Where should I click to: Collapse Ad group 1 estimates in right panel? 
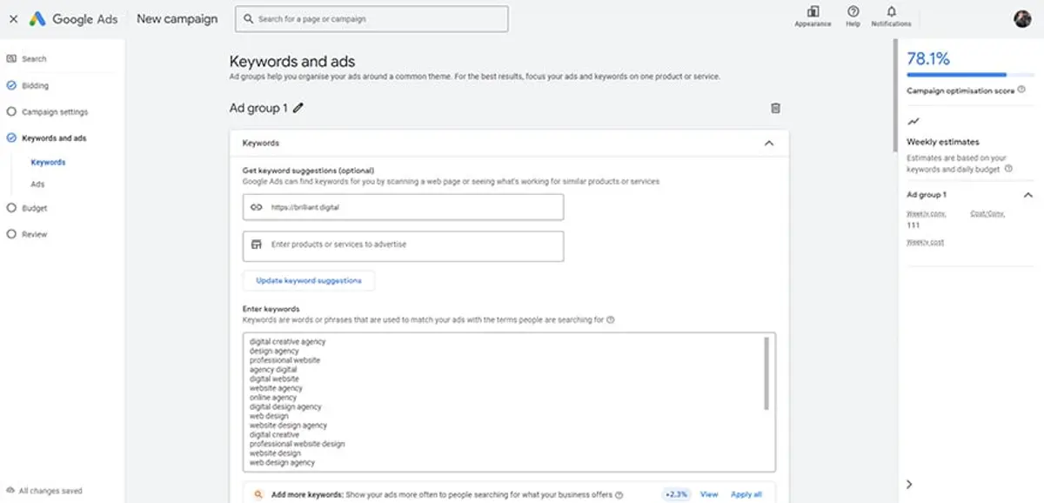coord(1027,195)
